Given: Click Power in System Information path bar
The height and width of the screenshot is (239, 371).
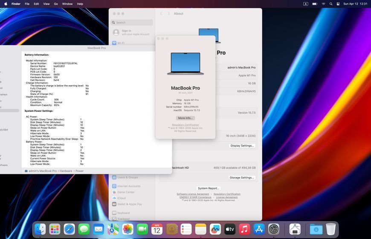Looking at the screenshot, I should tap(79, 171).
